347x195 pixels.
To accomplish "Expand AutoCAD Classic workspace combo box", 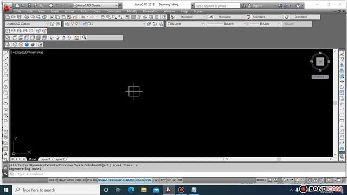I will (x=47, y=24).
